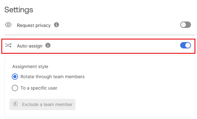Viewport: 197px width, 119px height.
Task: Click the Assignment style label
Action: pos(30,66)
